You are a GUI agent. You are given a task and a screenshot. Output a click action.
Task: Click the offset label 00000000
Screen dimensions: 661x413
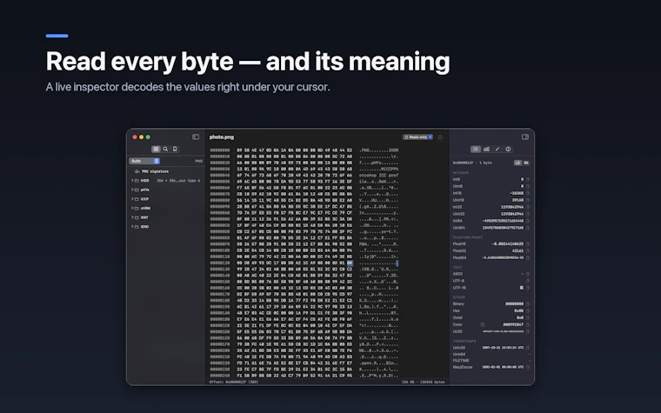(220, 150)
